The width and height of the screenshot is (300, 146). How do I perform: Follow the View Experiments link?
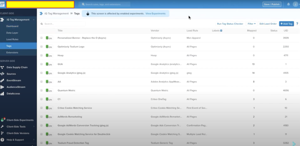click(156, 13)
